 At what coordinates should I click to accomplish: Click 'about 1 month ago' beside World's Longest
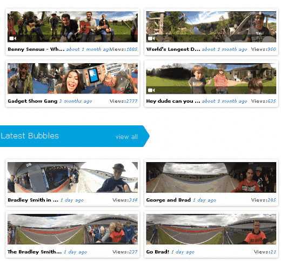[x=224, y=49]
